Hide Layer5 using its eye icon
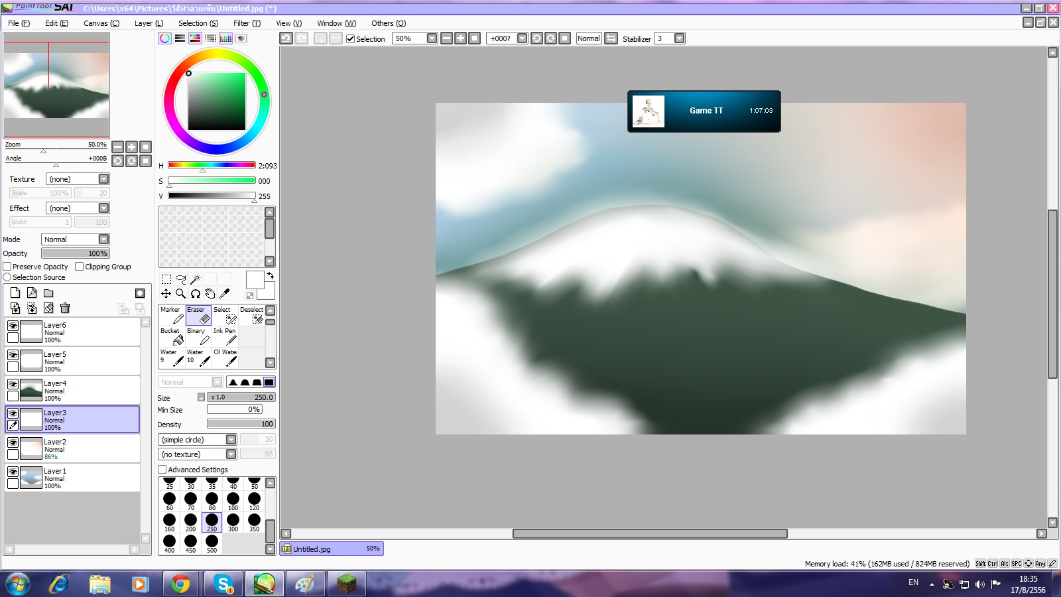The height and width of the screenshot is (597, 1061). (13, 355)
